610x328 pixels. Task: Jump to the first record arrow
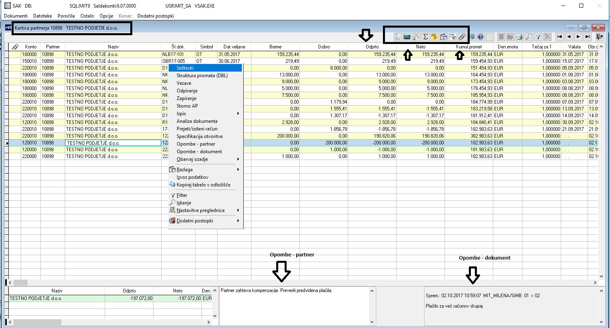click(560, 37)
